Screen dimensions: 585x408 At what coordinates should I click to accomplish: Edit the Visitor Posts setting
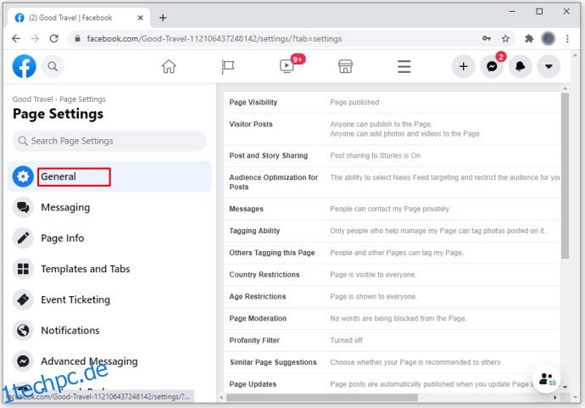(392, 129)
